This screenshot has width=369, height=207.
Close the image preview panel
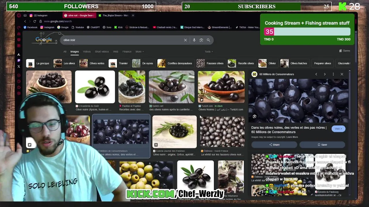[342, 74]
